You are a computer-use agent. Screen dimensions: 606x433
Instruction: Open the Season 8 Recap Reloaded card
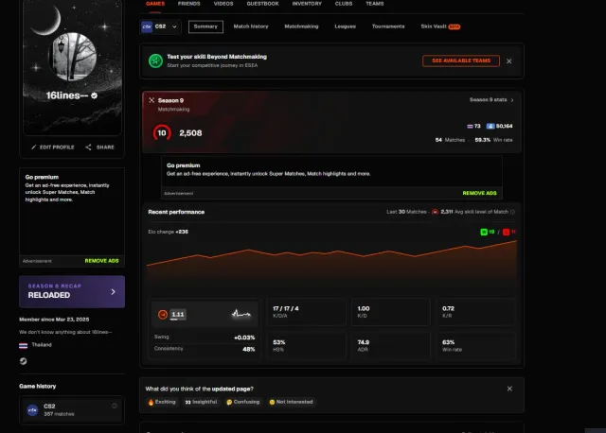(72, 291)
